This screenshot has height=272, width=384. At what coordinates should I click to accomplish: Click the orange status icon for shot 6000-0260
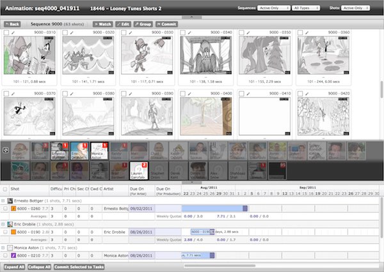pos(13,208)
